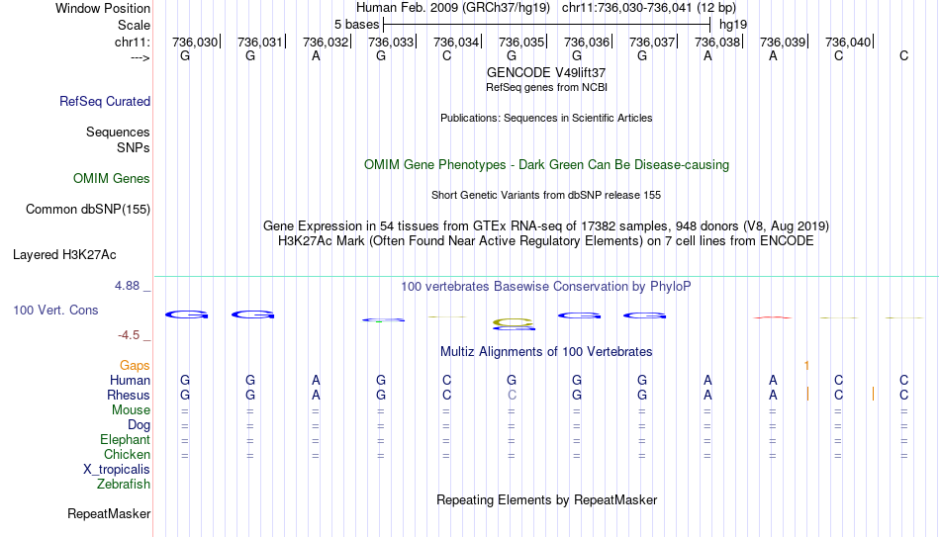The image size is (940, 537).
Task: Select the Human species row label
Action: [130, 381]
